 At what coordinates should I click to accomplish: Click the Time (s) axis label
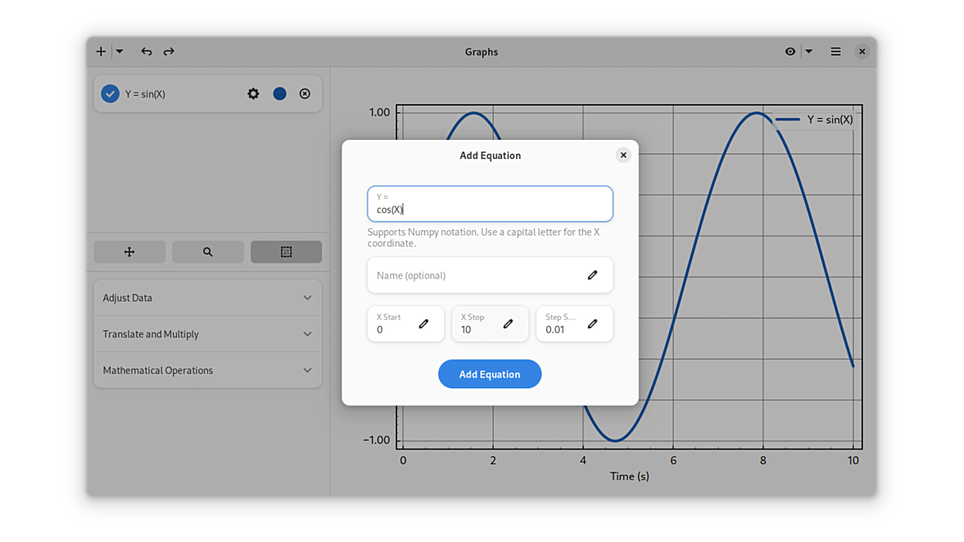click(630, 476)
